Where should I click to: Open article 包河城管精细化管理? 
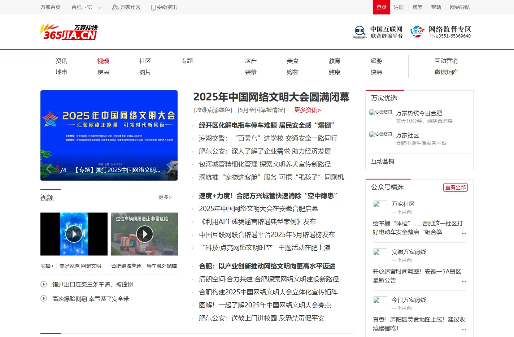pyautogui.click(x=265, y=164)
